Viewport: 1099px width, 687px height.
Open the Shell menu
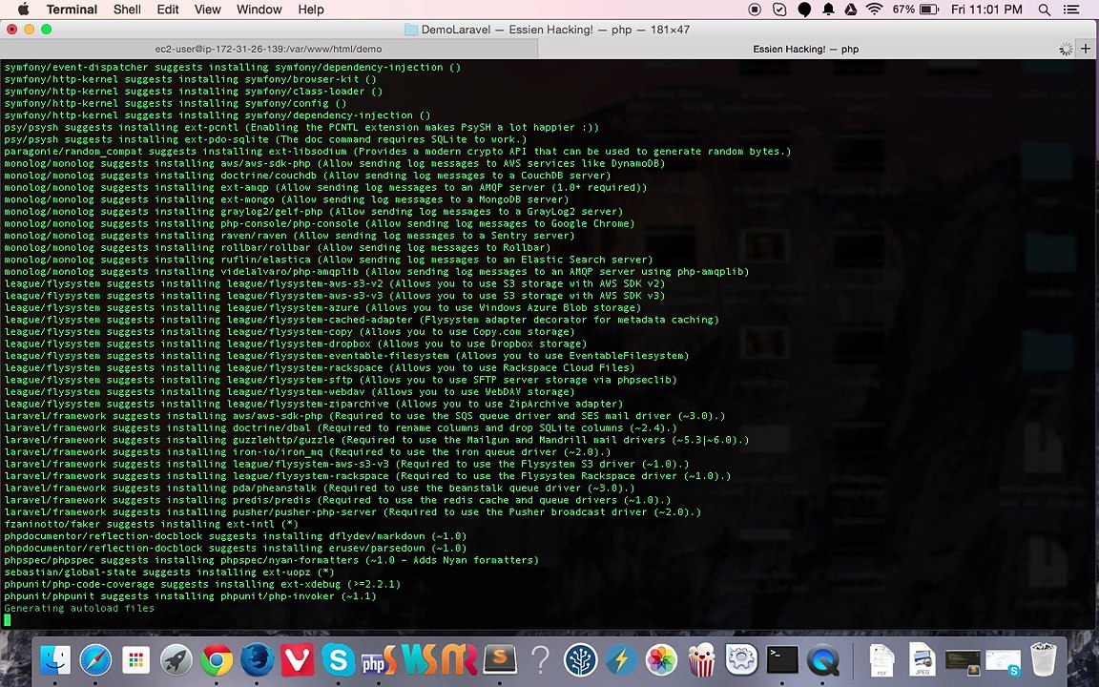(127, 10)
